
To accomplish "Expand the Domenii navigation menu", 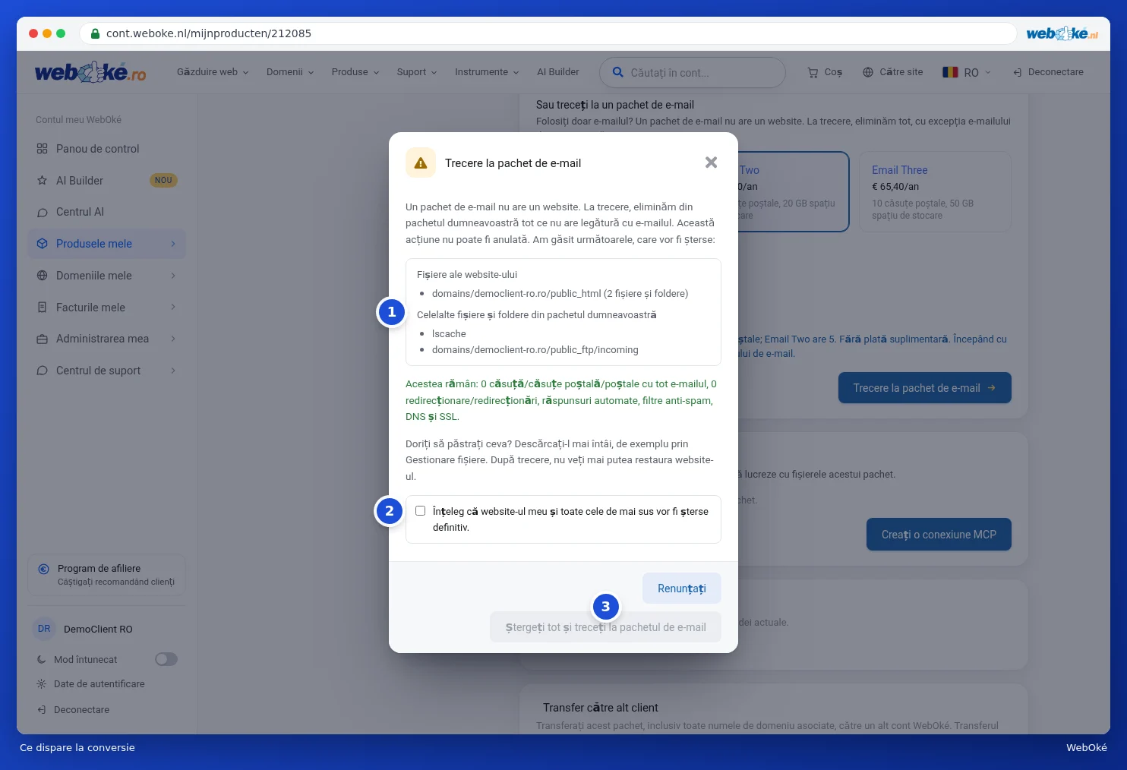I will tap(290, 72).
